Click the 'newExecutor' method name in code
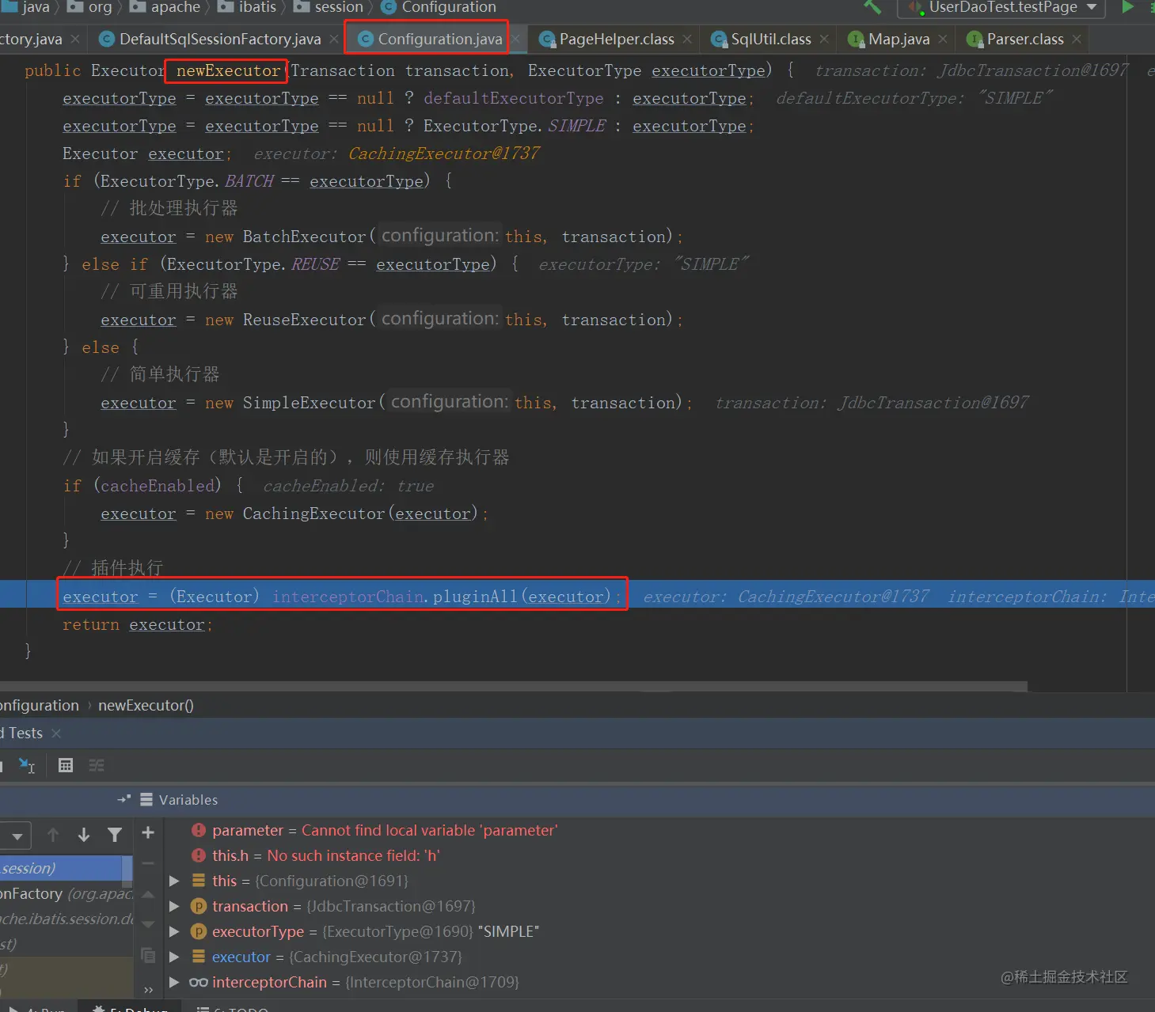 pos(228,70)
